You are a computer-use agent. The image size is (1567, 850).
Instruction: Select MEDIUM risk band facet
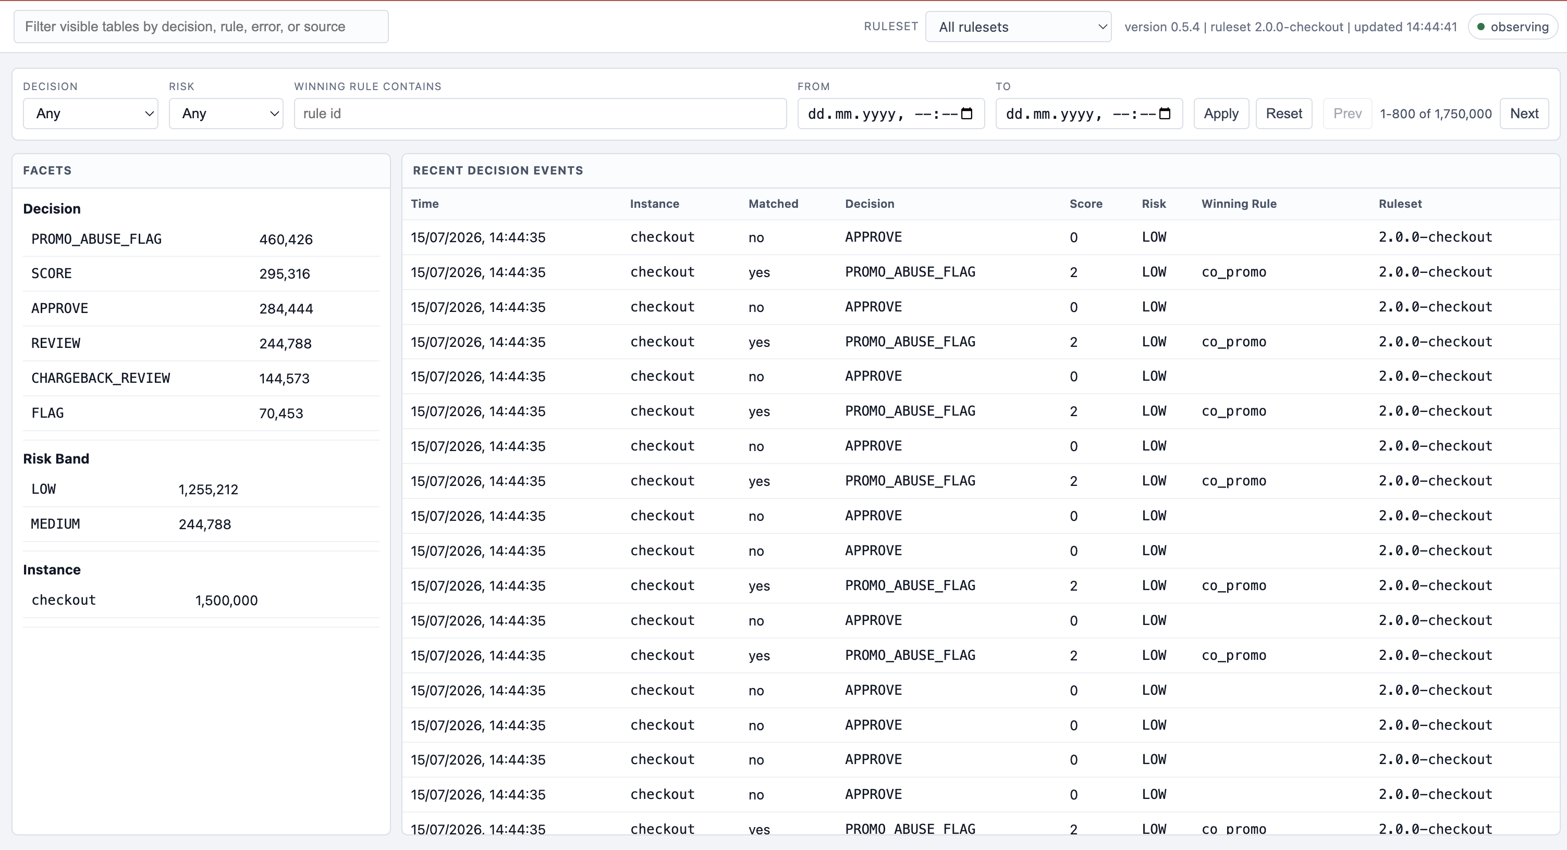(x=201, y=524)
